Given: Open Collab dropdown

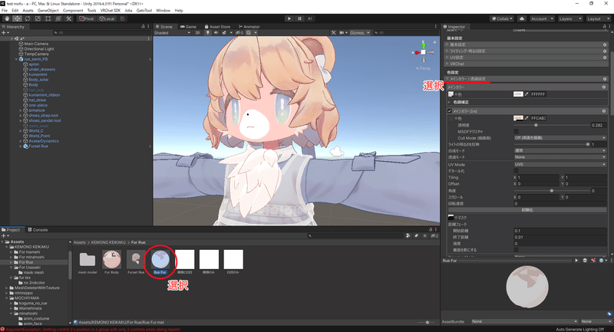Looking at the screenshot, I should (x=502, y=18).
